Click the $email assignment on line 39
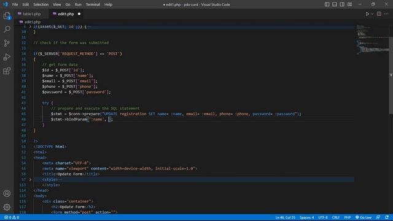393x221 pixels. (69, 81)
